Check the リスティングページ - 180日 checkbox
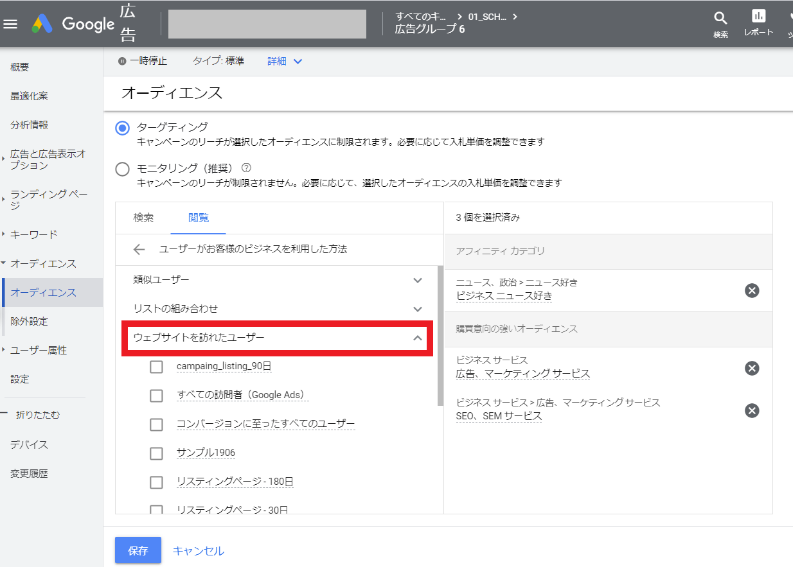 [156, 482]
